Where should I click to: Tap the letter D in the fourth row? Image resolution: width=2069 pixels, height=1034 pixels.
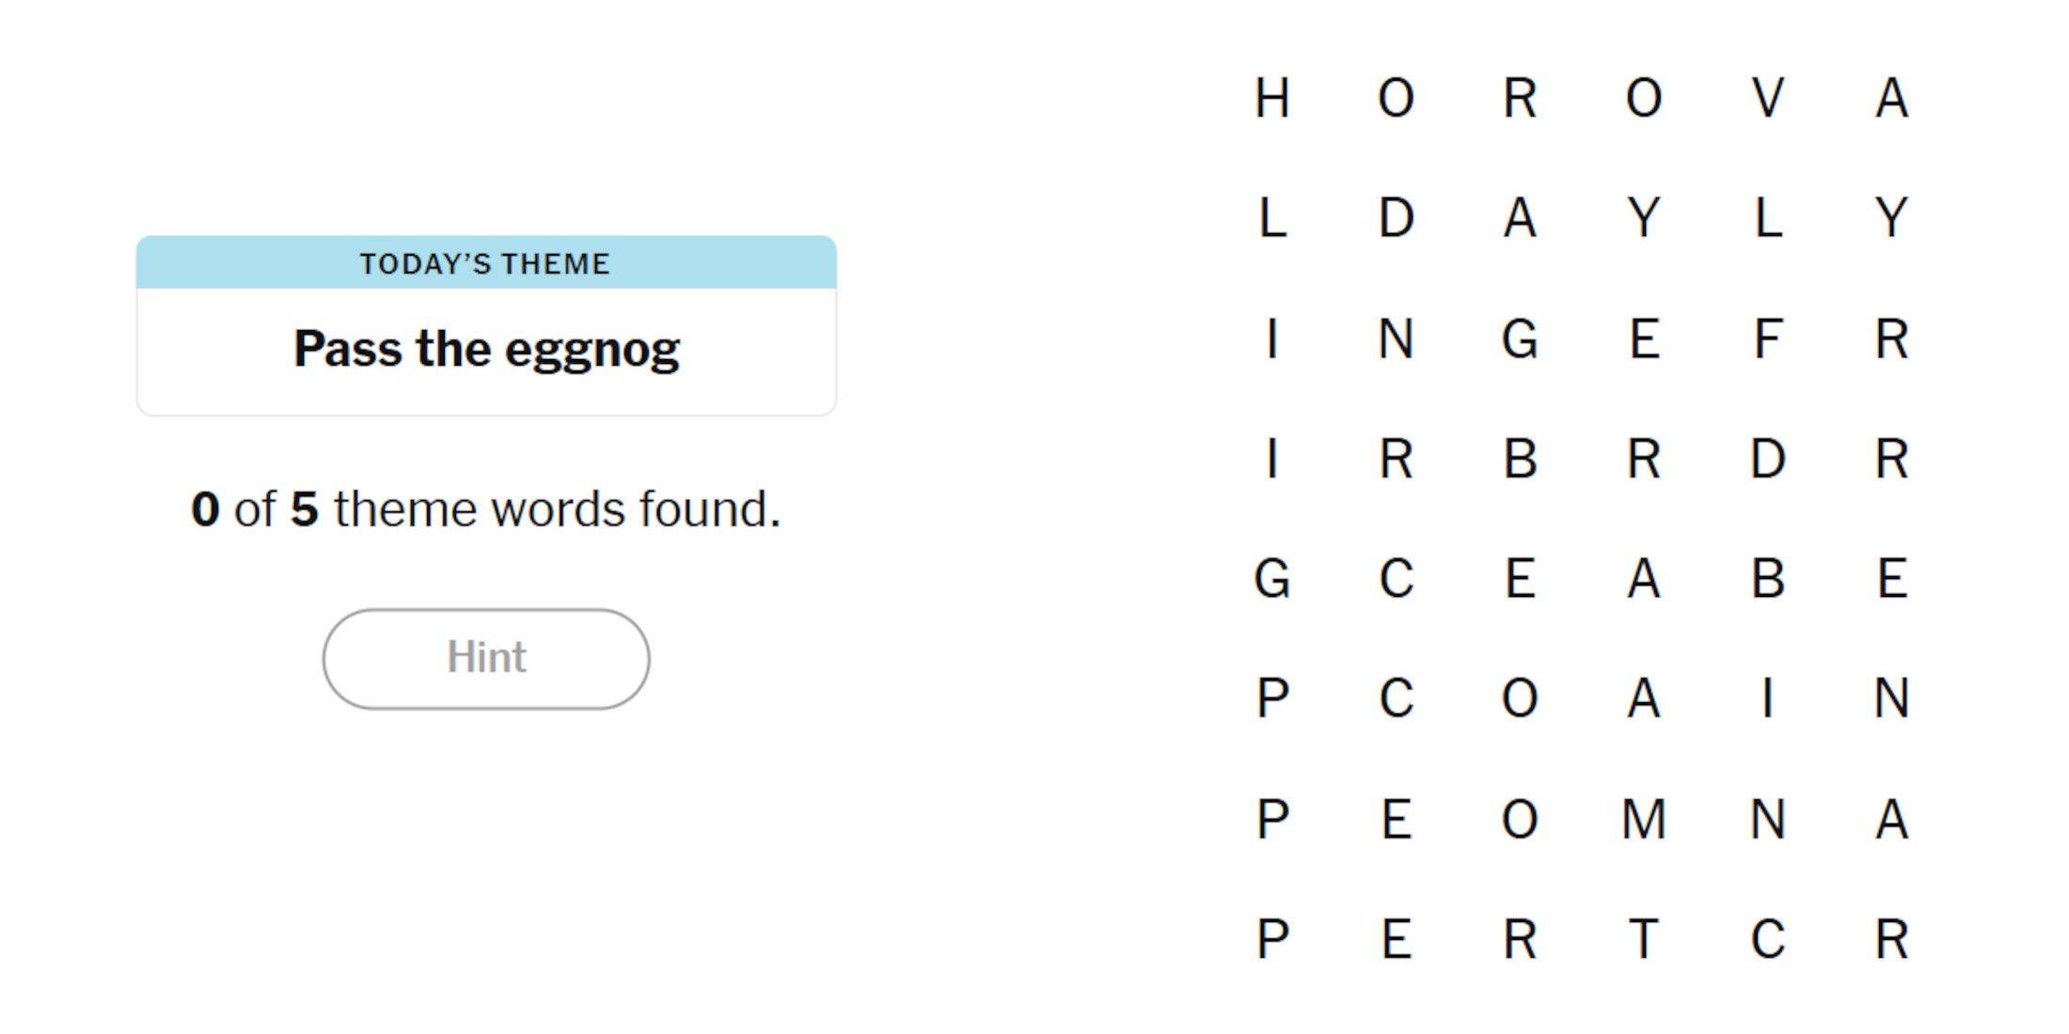1767,459
